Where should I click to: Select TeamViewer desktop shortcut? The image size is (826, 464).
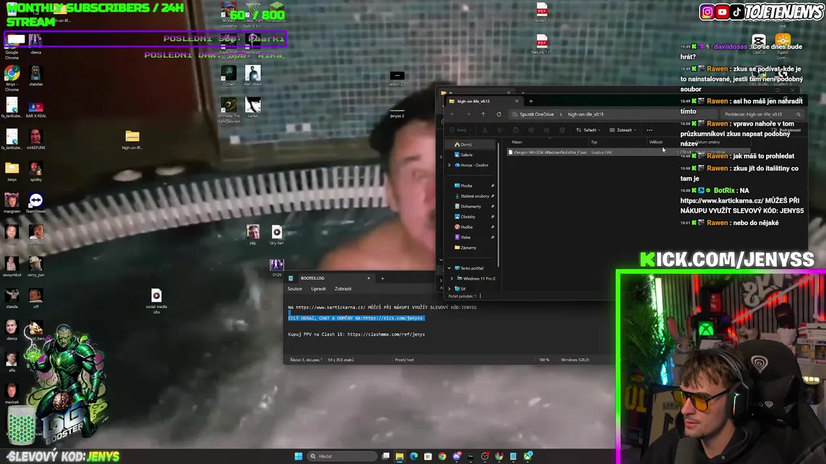coord(36,204)
